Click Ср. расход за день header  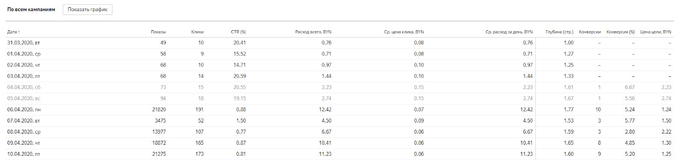click(x=509, y=32)
